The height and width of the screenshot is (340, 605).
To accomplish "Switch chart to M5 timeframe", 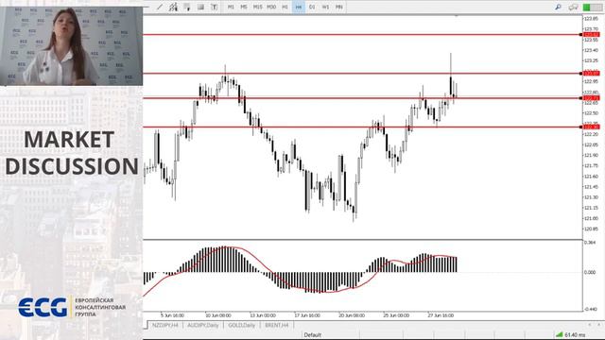I will [x=244, y=7].
